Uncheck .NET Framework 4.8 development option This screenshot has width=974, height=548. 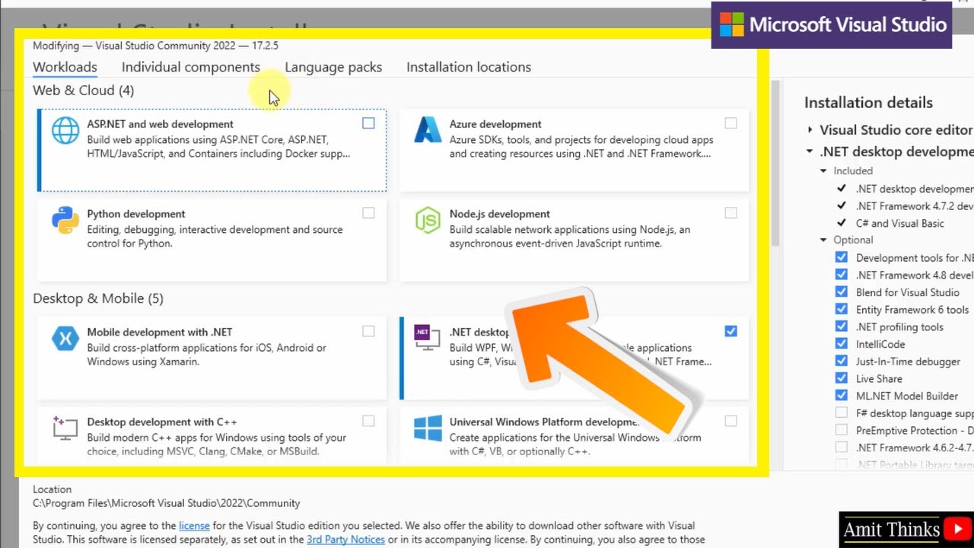coord(841,275)
